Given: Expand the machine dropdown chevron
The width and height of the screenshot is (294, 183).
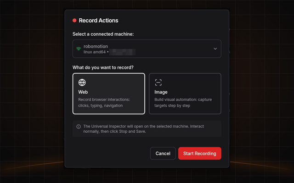Looking at the screenshot, I should (215, 49).
